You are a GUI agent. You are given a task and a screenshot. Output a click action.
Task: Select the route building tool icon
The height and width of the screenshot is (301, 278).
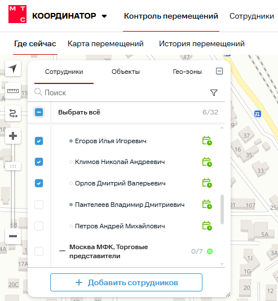[x=13, y=113]
